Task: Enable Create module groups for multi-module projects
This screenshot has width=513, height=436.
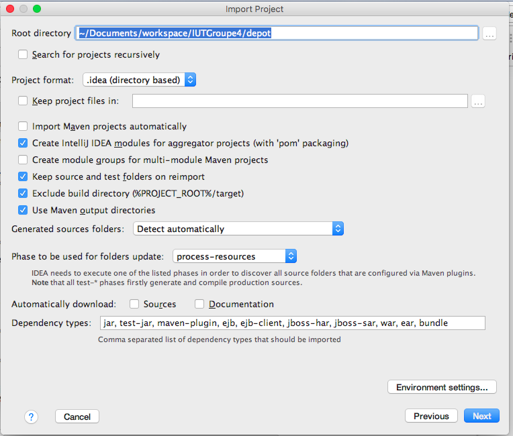Action: point(24,160)
